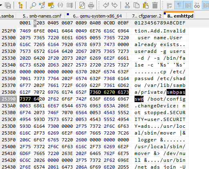
Task: Click ASCII text 'ITY=user.SECURIT'
Action: (160, 119)
